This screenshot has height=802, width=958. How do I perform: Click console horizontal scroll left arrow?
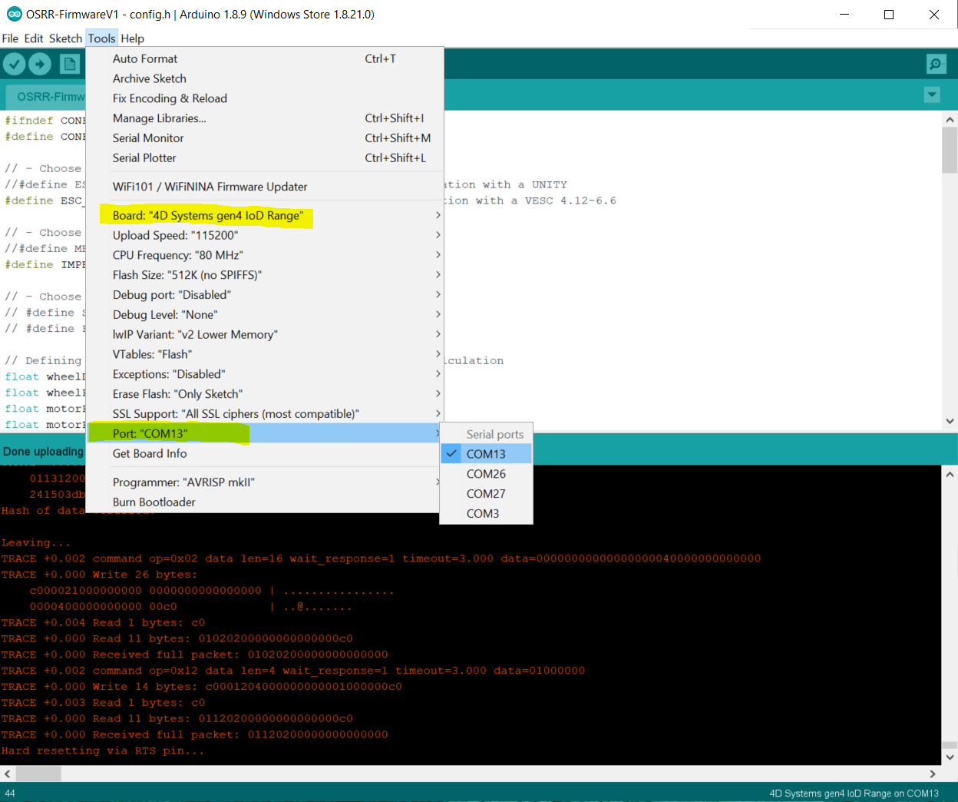[x=8, y=774]
